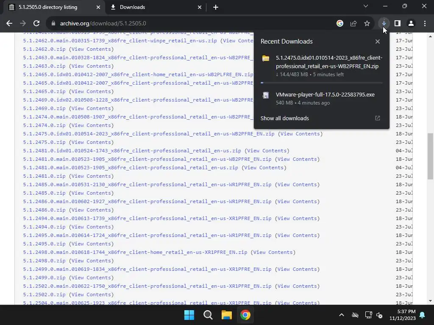Open the 5.1.2494.0.zip link
Screen dimensions: 434x325
tap(44, 227)
